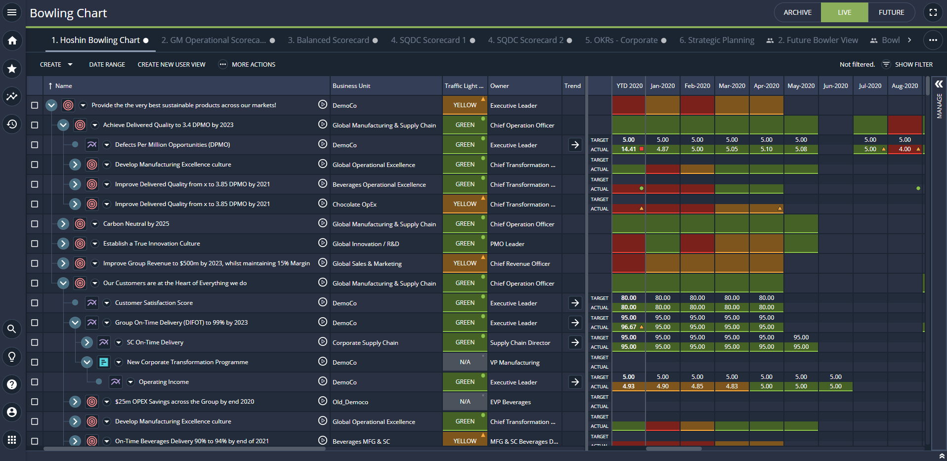947x461 pixels.
Task: Open the lightbulb ideas icon
Action: 12,356
